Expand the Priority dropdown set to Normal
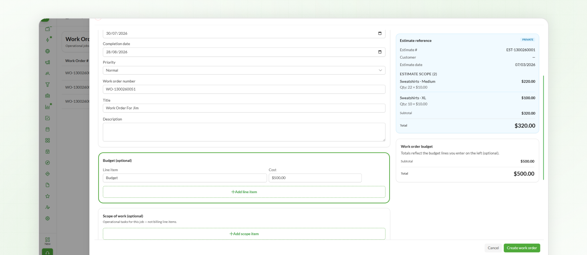Image resolution: width=587 pixels, height=255 pixels. tap(244, 70)
